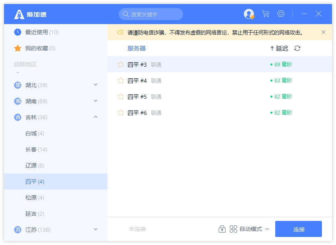Toggle favorite star for 四平 #6

tap(120, 113)
